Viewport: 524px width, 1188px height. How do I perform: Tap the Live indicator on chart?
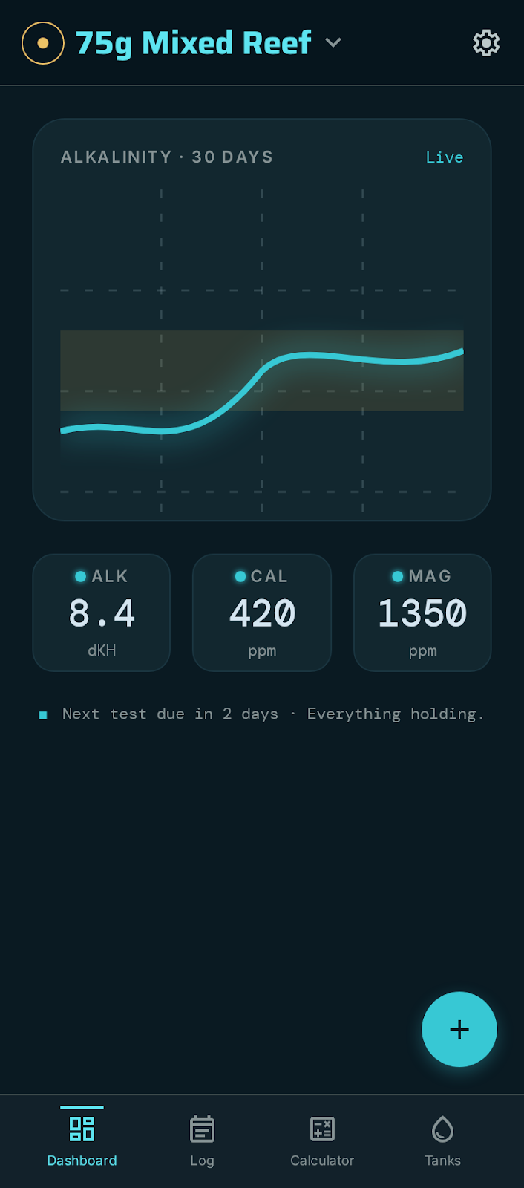pos(445,157)
